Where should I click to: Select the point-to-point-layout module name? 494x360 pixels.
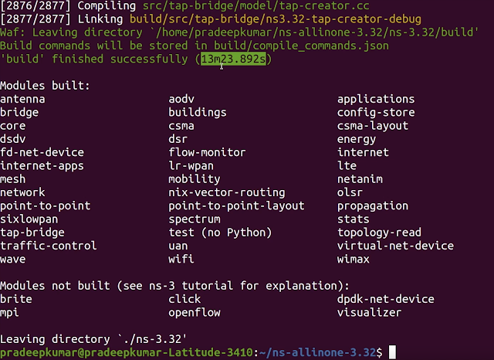click(236, 205)
